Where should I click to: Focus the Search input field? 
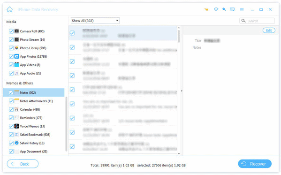(257, 21)
